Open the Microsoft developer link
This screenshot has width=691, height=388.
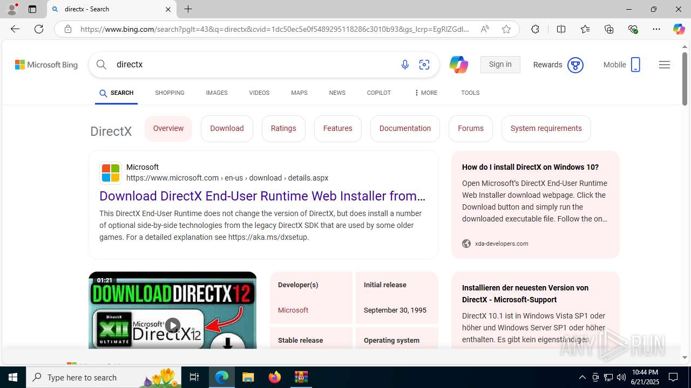(x=293, y=310)
